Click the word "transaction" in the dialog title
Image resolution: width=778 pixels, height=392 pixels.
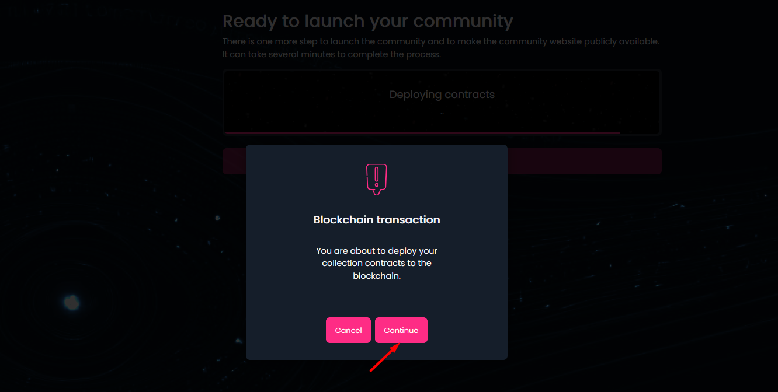(408, 220)
